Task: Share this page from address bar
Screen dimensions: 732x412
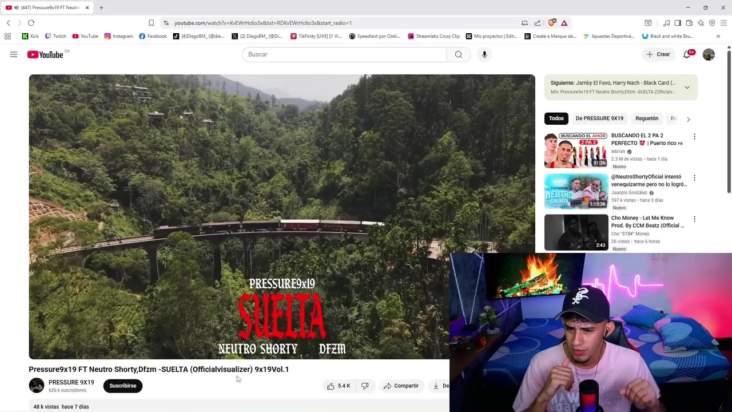Action: [x=538, y=23]
